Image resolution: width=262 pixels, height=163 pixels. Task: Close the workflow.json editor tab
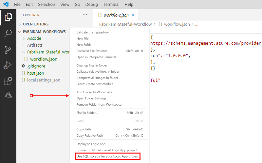pyautogui.click(x=133, y=15)
